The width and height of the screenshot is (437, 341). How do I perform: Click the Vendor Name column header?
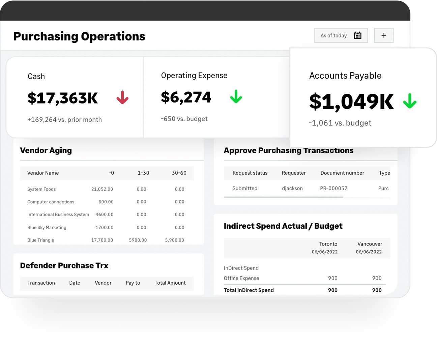tap(43, 173)
